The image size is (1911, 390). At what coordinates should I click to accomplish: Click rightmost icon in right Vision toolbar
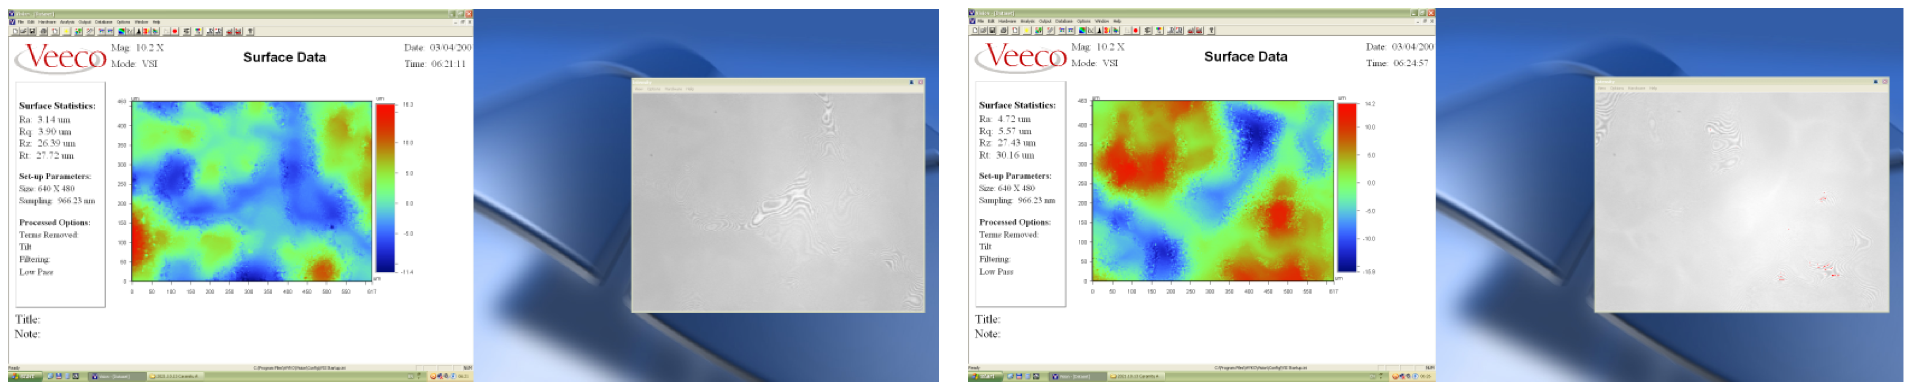click(x=1211, y=30)
